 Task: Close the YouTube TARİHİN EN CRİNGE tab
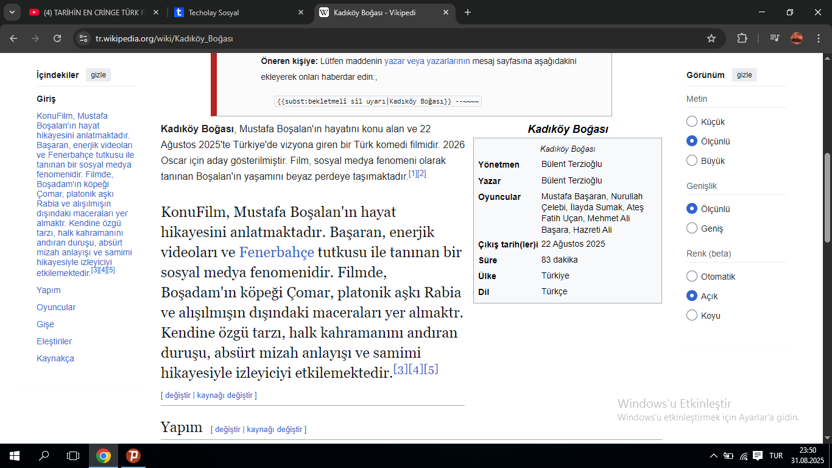pos(156,12)
